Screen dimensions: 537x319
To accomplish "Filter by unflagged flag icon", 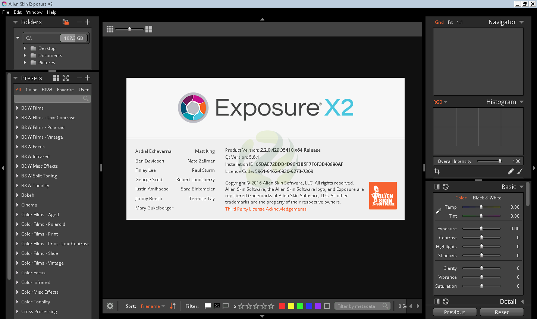I will pos(226,306).
